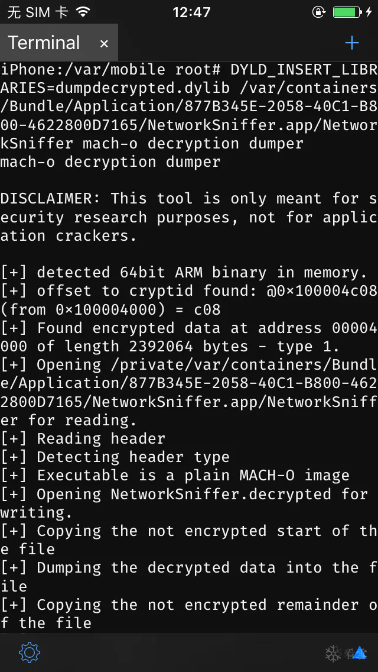
Task: Open terminal settings with the gear icon
Action: point(29,652)
